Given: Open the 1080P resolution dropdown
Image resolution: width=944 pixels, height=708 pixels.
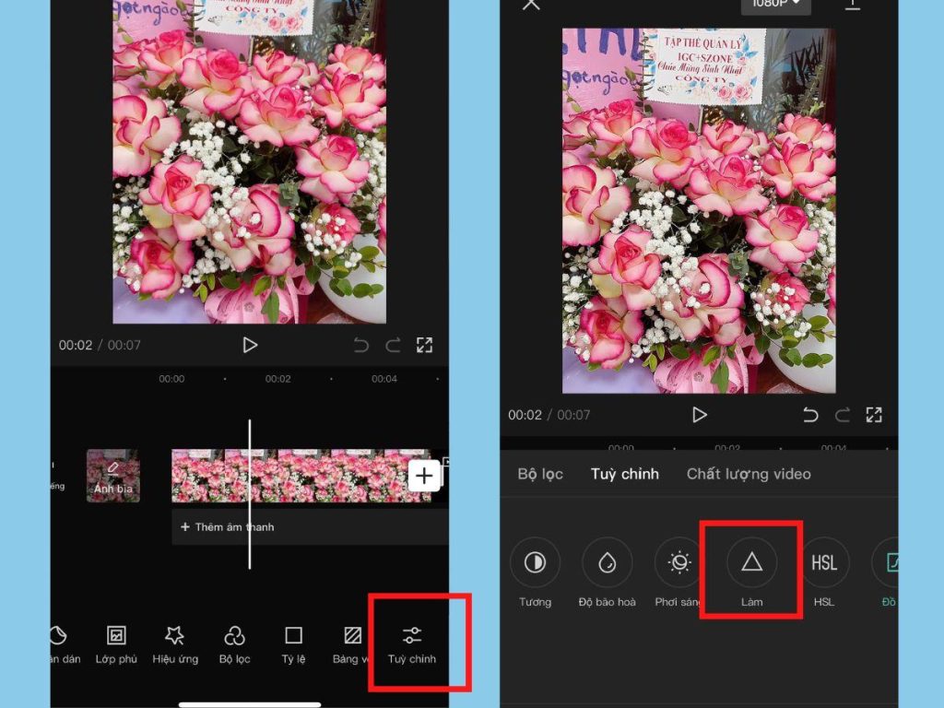Looking at the screenshot, I should [774, 5].
